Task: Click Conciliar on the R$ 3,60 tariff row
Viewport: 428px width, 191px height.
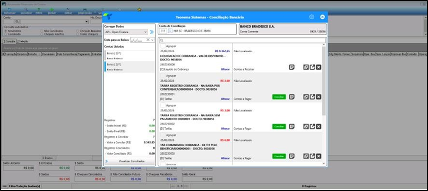Action: click(279, 97)
